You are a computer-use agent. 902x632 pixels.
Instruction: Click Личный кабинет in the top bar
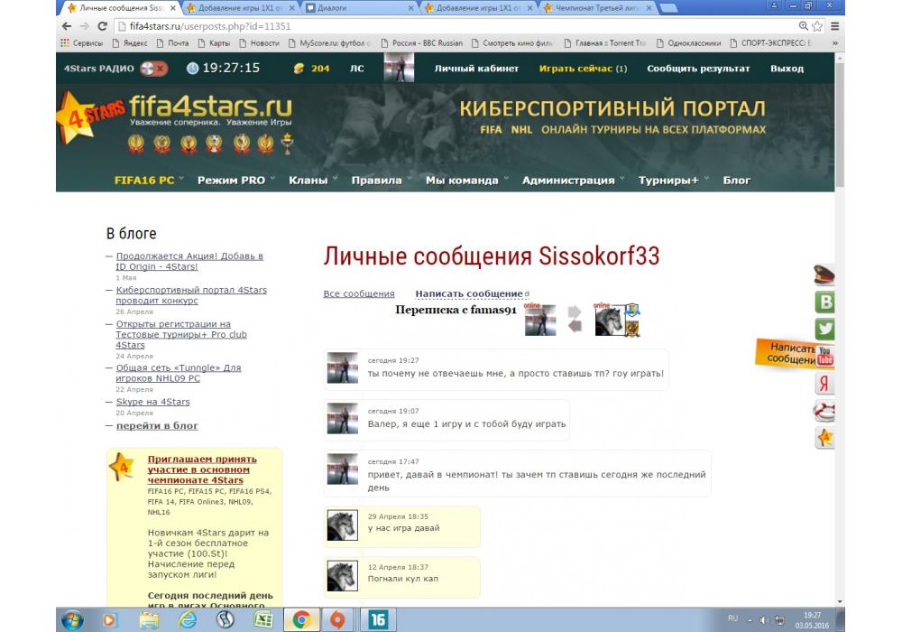coord(476,69)
